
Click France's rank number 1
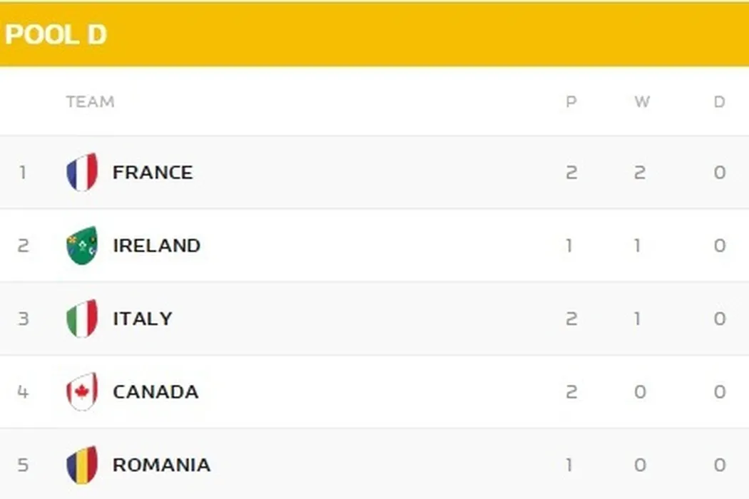click(23, 173)
